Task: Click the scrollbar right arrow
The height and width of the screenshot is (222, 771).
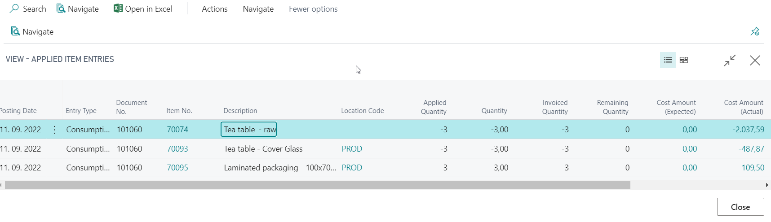Action: pos(767,185)
